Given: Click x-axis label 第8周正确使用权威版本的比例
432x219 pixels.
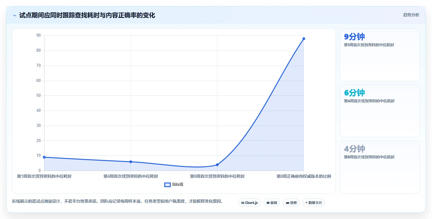Looking at the screenshot, I should [304, 176].
